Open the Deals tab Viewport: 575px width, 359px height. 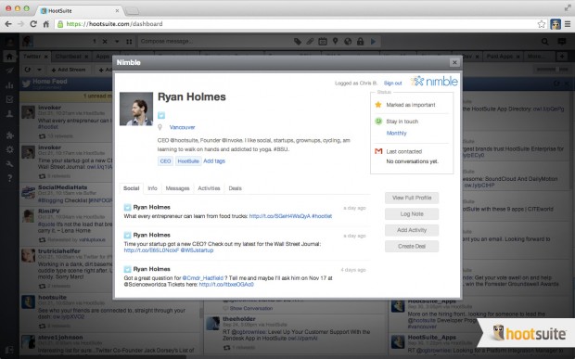pyautogui.click(x=235, y=188)
